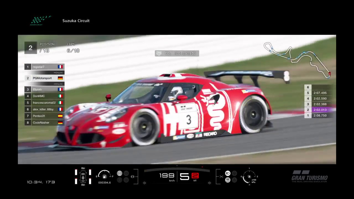
Task: Click the Italian flag beside DonKMC
Action: [60, 96]
